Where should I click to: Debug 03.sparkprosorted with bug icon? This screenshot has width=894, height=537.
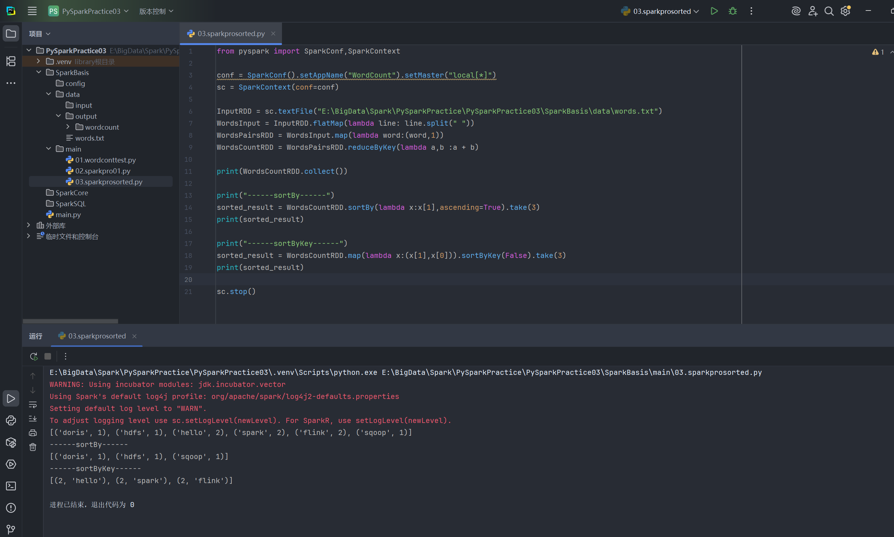(x=733, y=11)
